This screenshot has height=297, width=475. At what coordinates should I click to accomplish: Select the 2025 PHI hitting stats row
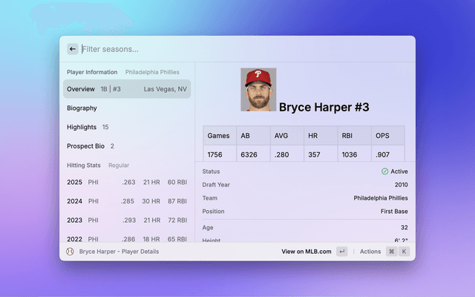pos(126,183)
